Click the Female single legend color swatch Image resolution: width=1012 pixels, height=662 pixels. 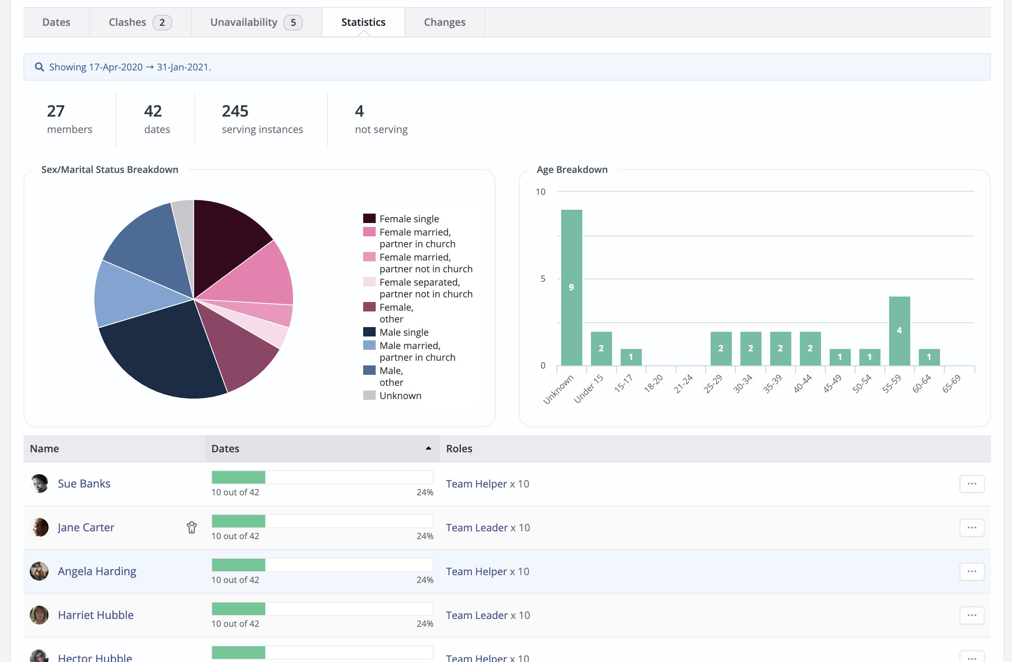[x=369, y=218]
